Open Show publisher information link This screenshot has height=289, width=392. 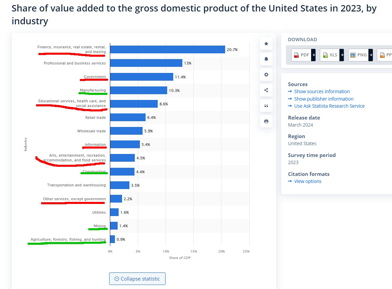point(324,99)
